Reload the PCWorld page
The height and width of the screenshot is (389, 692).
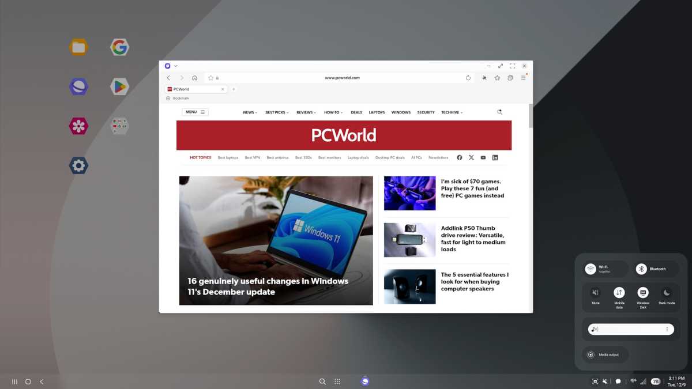[x=468, y=78]
